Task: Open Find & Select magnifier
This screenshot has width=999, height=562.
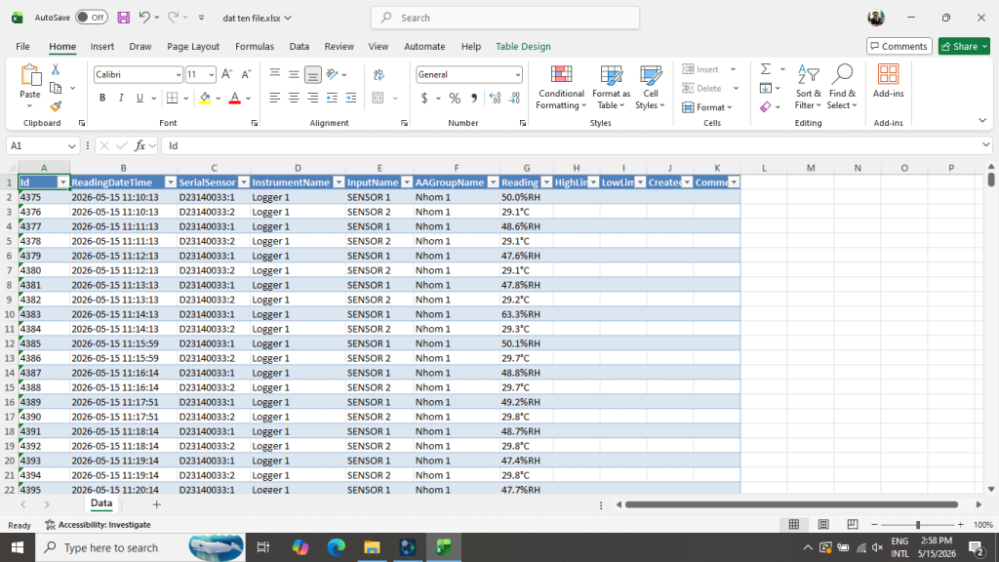Action: 842,88
